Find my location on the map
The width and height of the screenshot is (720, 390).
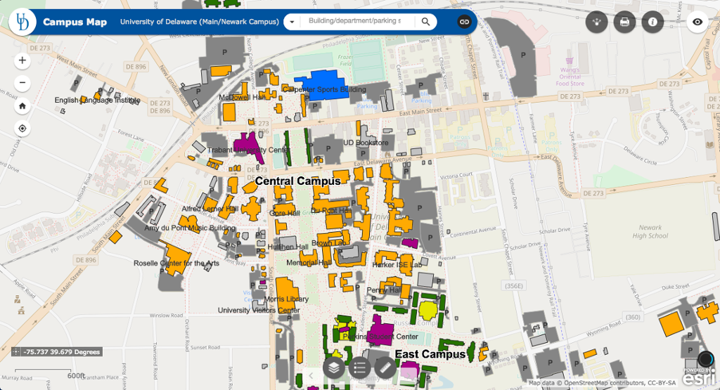(22, 129)
